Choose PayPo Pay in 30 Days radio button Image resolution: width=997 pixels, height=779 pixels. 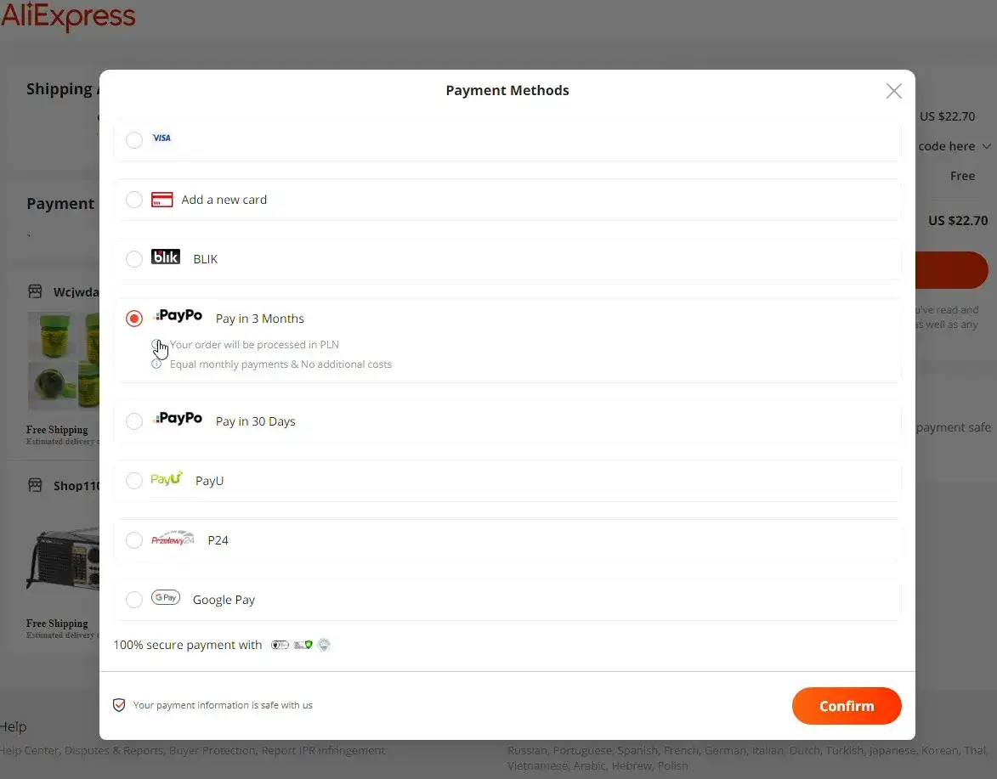pyautogui.click(x=134, y=421)
